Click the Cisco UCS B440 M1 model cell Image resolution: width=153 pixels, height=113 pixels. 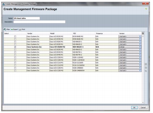(61, 55)
